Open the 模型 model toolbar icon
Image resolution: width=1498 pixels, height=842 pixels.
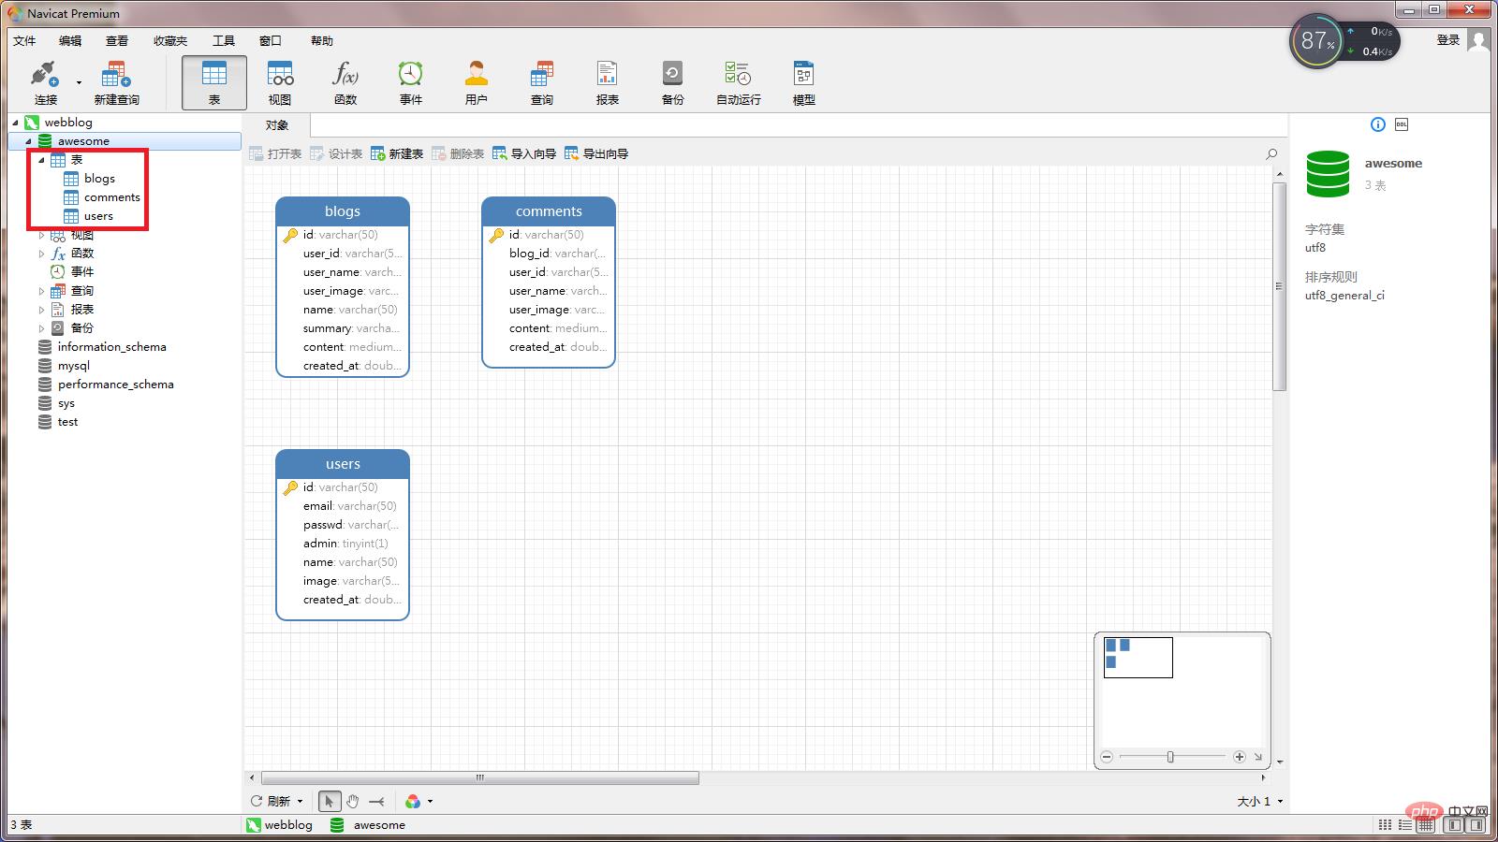click(803, 82)
